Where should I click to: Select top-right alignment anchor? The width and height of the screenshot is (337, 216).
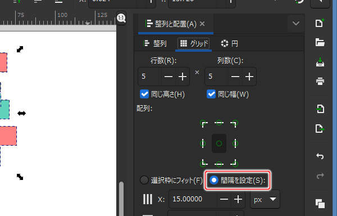point(234,124)
